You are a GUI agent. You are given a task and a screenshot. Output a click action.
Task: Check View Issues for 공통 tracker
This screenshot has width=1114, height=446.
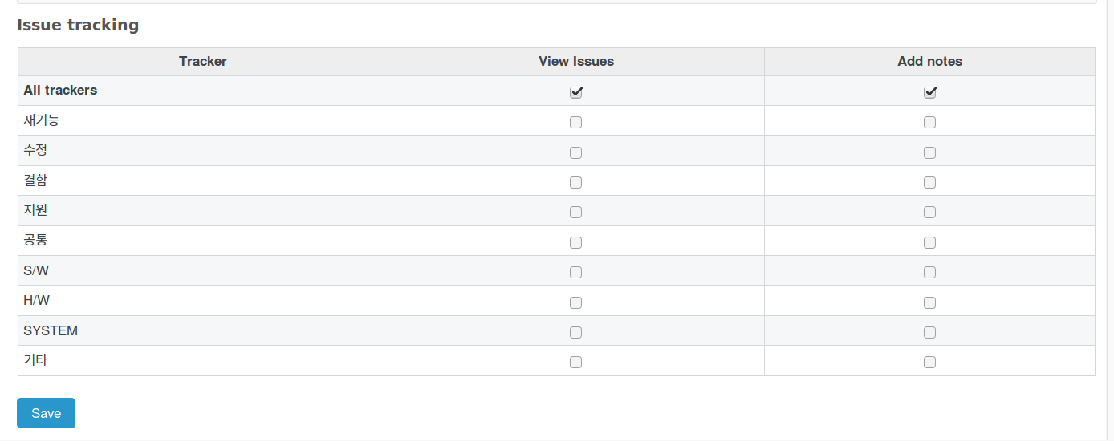coord(575,242)
